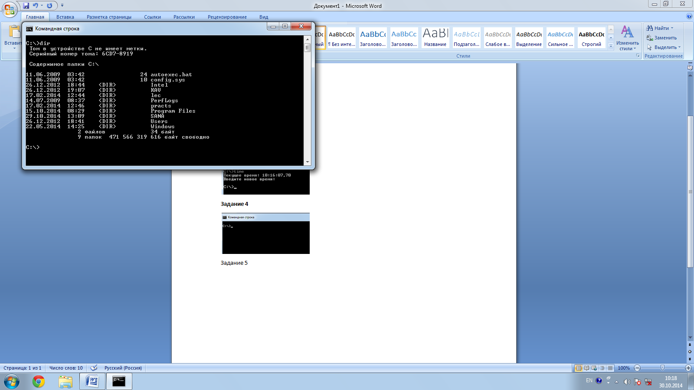Open Стили dialog launcher

[x=638, y=56]
